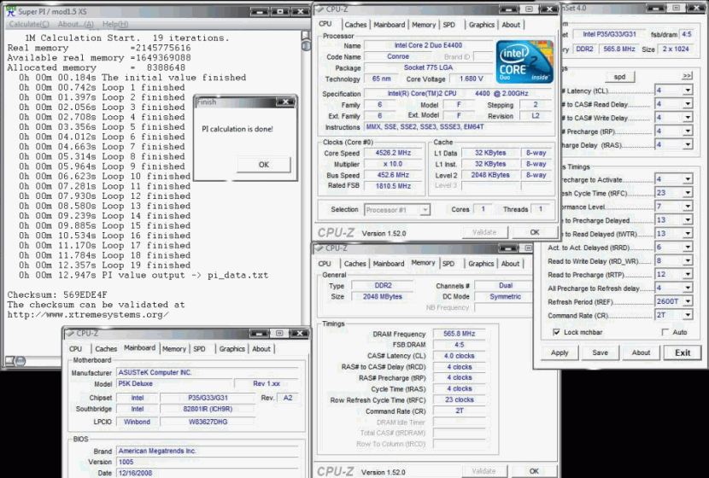Click the Intel Core 2 Duo logo

pyautogui.click(x=524, y=61)
